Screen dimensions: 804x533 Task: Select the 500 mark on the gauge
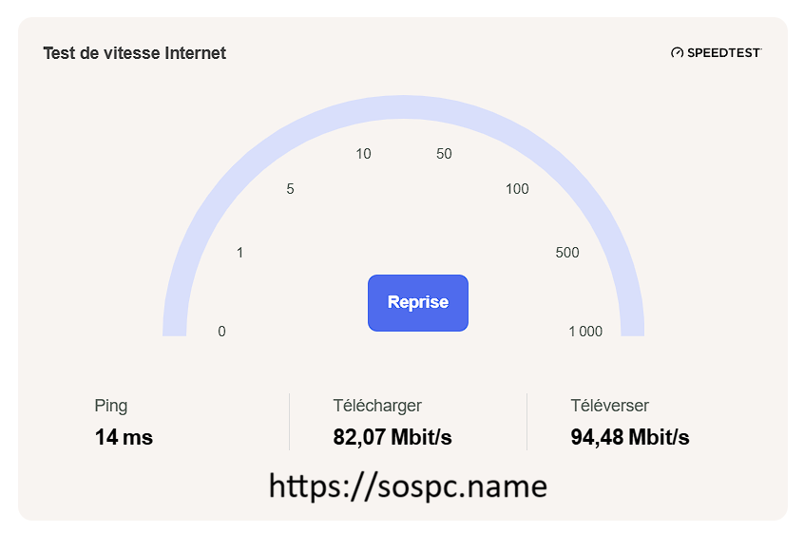point(567,253)
